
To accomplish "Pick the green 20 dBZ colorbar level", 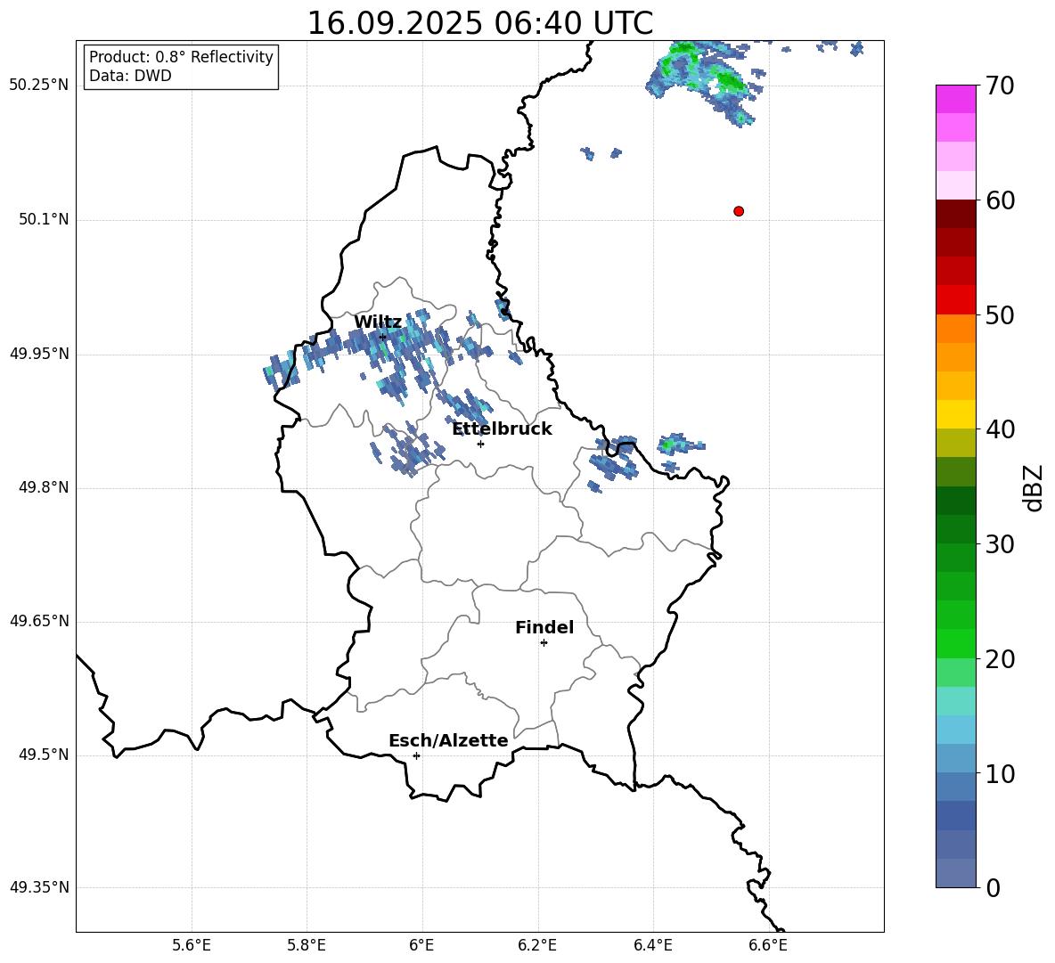I will [956, 643].
